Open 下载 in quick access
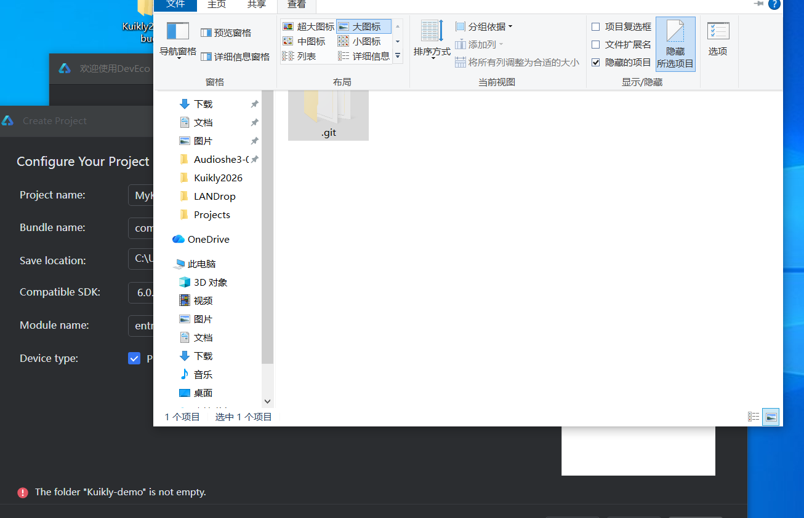Viewport: 804px width, 518px height. pos(203,104)
